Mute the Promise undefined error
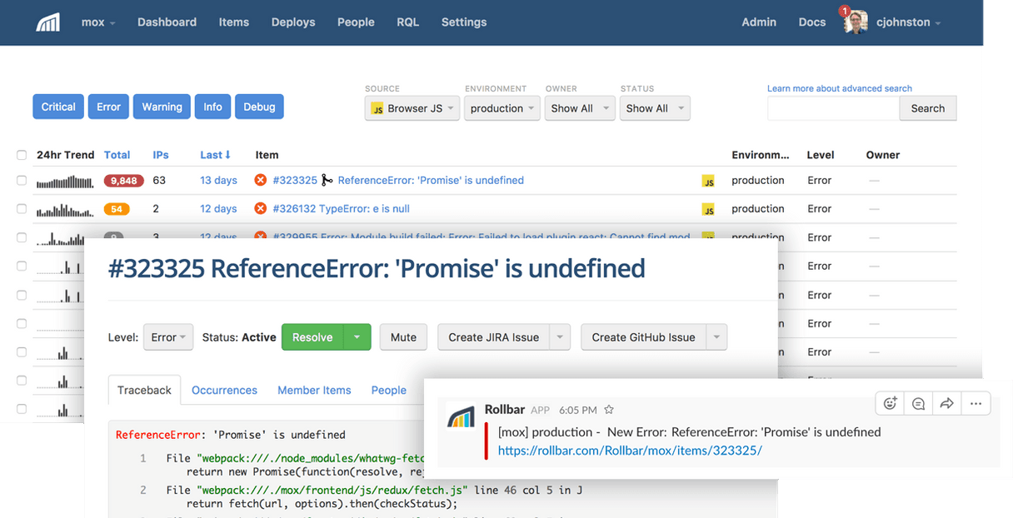 [403, 336]
